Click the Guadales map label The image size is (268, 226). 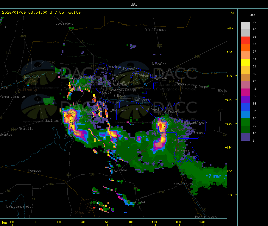coord(159,64)
